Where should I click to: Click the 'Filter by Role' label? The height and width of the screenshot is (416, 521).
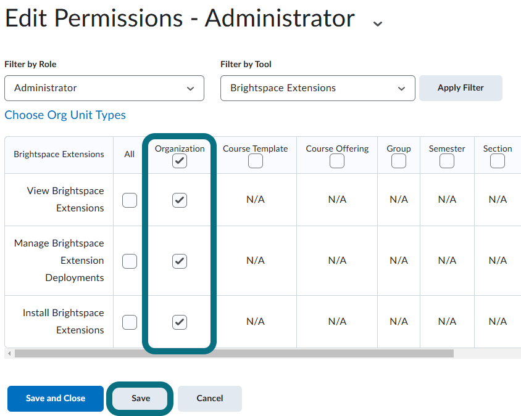click(30, 64)
